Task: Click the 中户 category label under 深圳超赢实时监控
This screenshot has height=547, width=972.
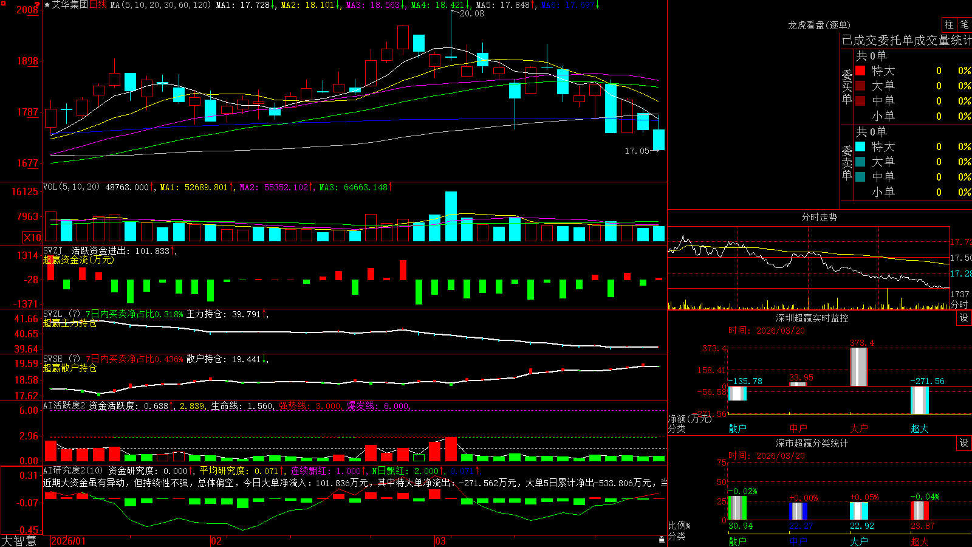Action: tap(798, 428)
